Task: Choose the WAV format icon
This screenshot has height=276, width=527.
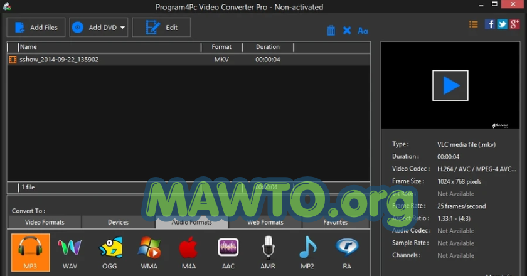Action: click(70, 252)
